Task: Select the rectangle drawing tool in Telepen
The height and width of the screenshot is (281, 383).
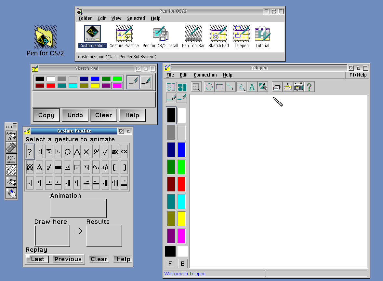Action: click(x=220, y=87)
